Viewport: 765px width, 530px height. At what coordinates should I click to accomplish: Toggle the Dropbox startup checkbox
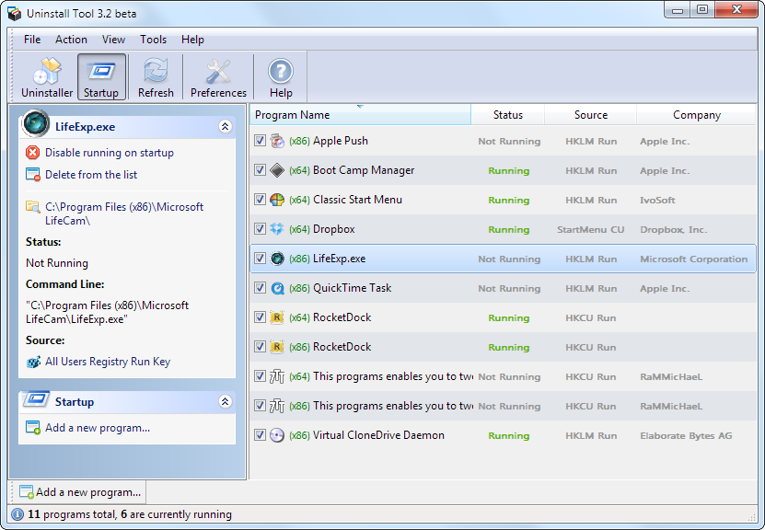tap(260, 229)
